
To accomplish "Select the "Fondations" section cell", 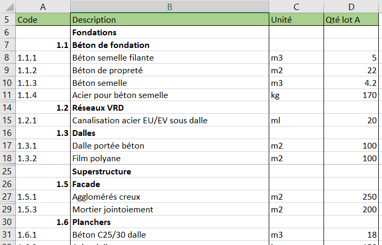I will pyautogui.click(x=169, y=33).
